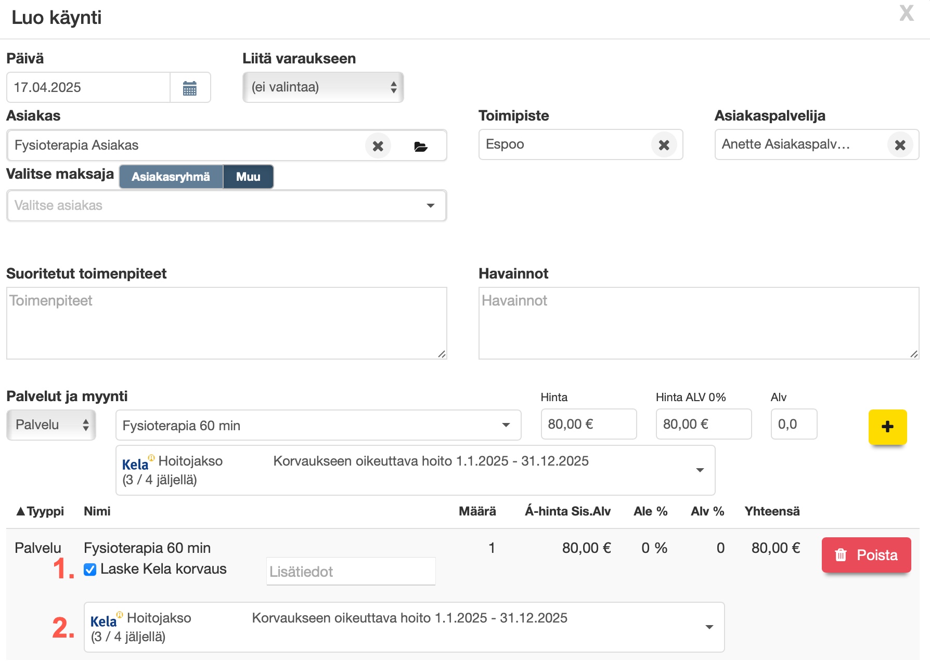Open the calendar date picker icon

click(190, 88)
